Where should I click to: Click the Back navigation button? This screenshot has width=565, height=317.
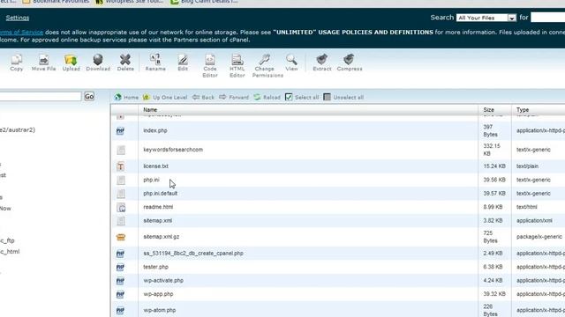[x=203, y=97]
